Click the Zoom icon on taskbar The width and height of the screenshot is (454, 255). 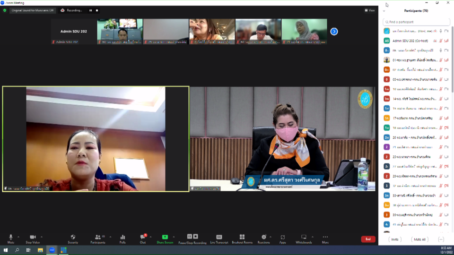tap(52, 250)
